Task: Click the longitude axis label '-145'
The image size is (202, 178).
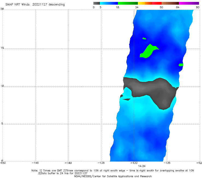Action: [x=35, y=163]
